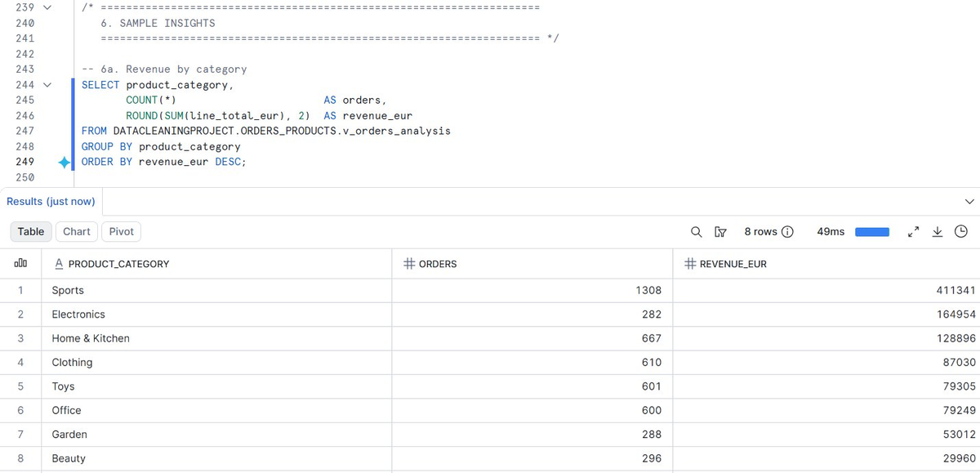Sort by ORDERS column header
The height and width of the screenshot is (473, 980).
(x=438, y=264)
